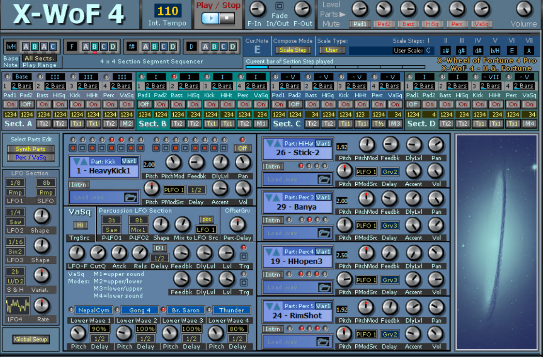Turn the F-In fade knob
The width and height of the screenshot is (543, 357).
coord(257,9)
